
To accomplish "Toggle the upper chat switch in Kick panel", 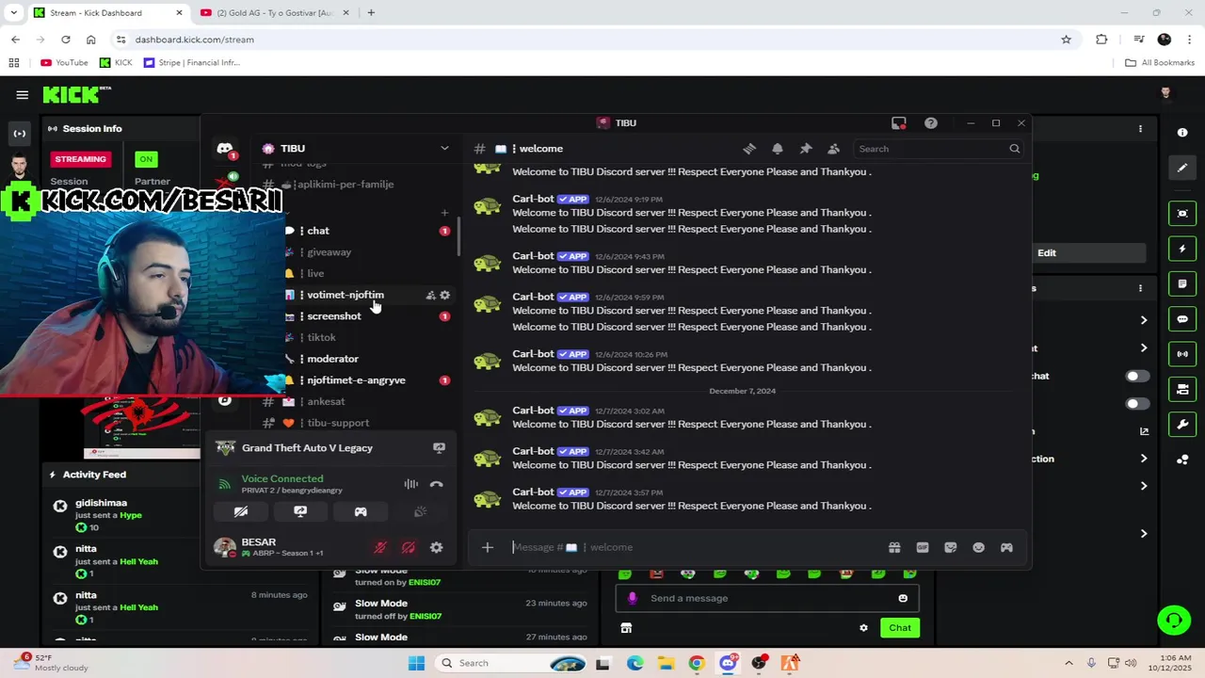I will click(1137, 376).
